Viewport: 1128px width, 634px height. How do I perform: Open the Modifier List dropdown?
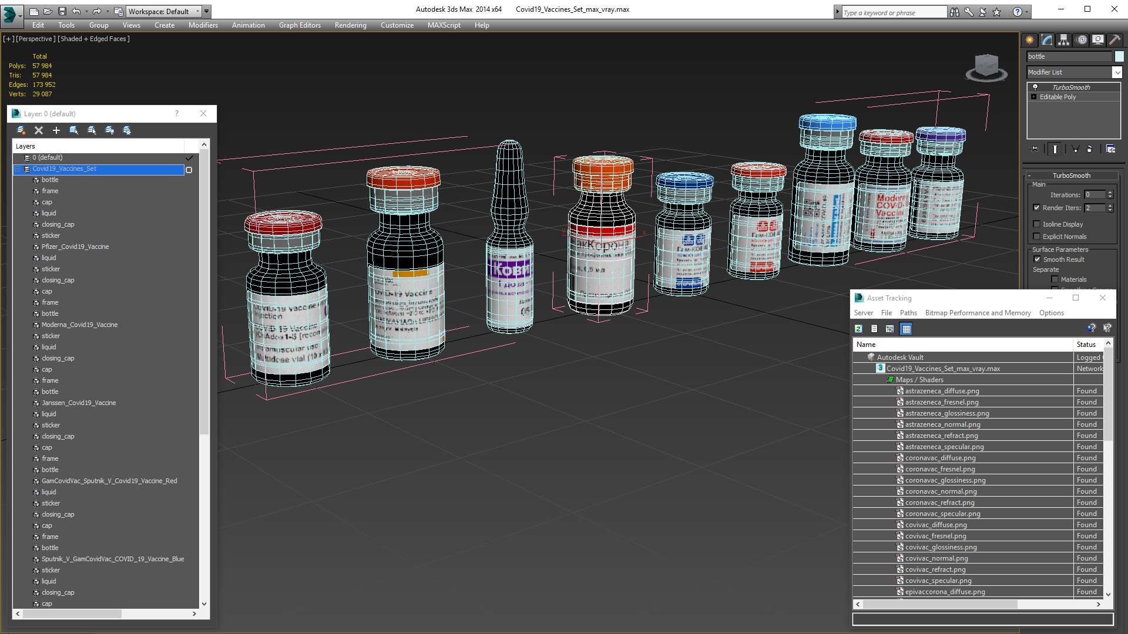tap(1117, 72)
